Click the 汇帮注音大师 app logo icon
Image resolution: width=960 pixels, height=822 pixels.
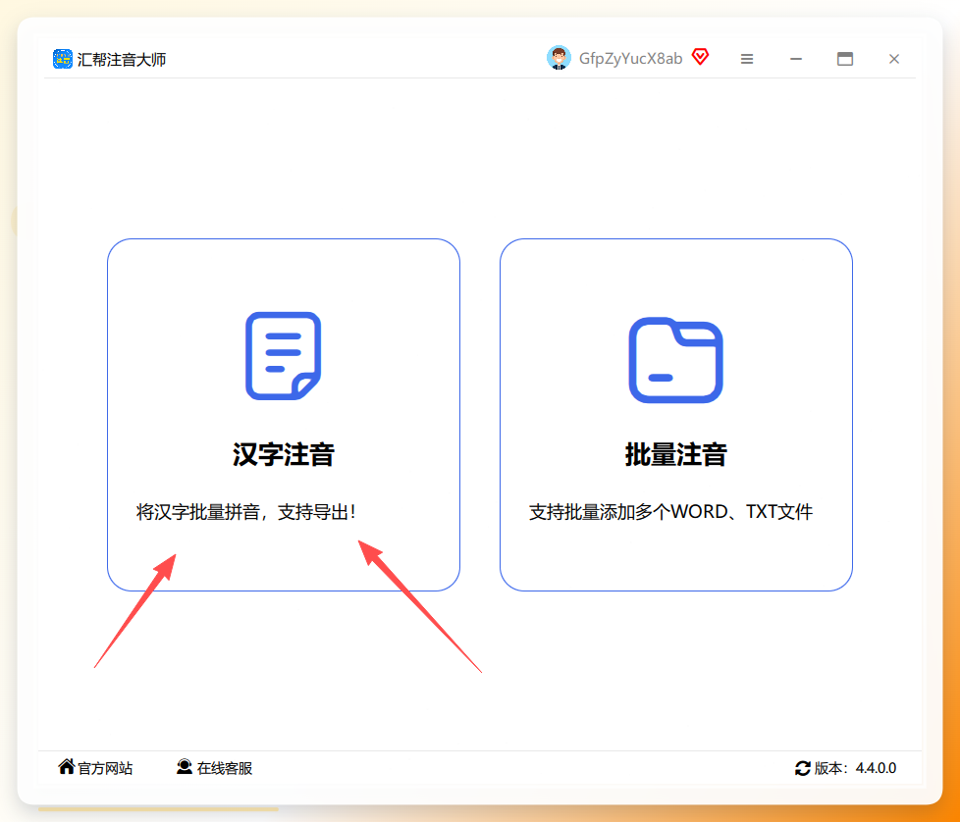tap(63, 59)
